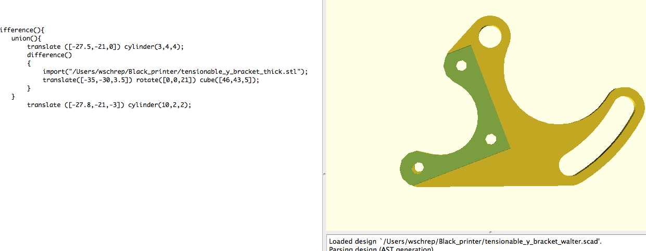Click the 'difference(){' first code line
The width and height of the screenshot is (646, 251).
coord(23,30)
